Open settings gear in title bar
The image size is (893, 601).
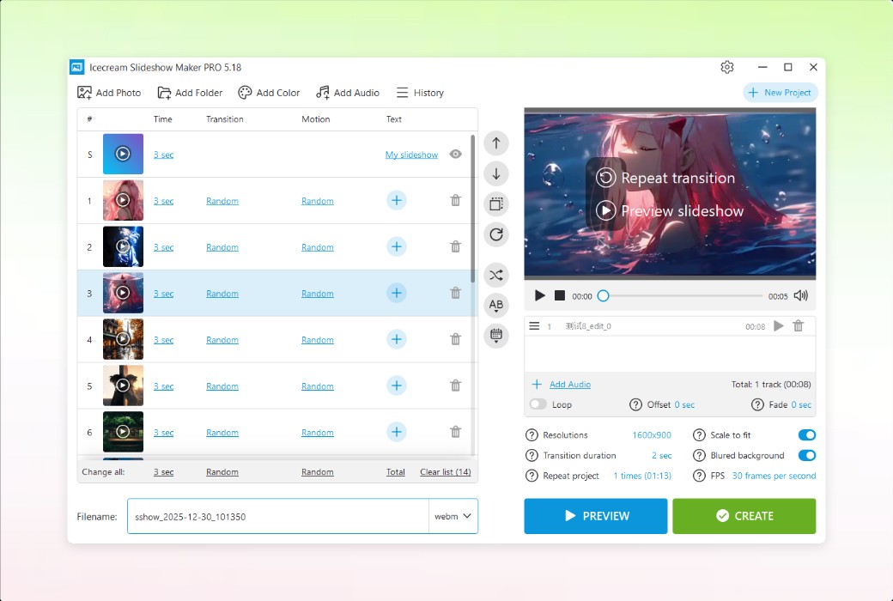coord(727,67)
